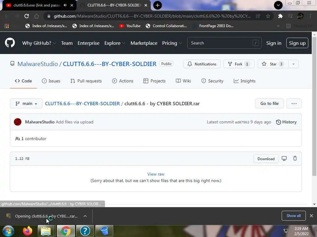Switch to the Issues tab
317x237 pixels.
(51, 81)
